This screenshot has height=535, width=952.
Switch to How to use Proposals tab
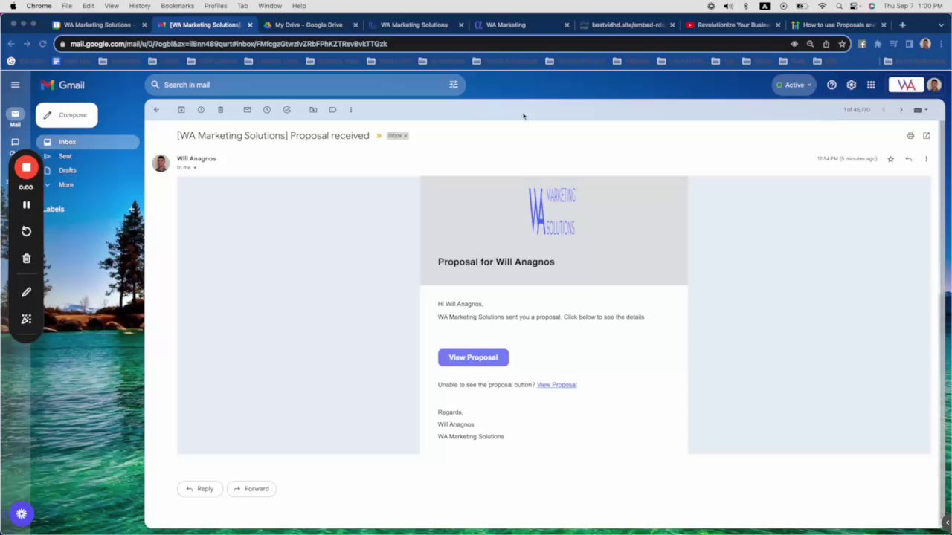click(x=837, y=25)
